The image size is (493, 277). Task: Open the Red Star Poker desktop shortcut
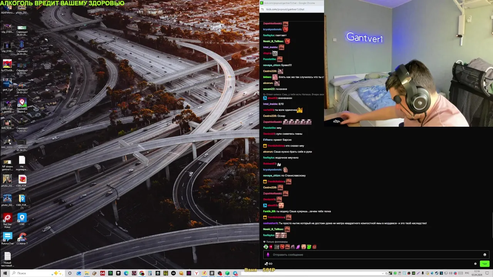pos(7,221)
